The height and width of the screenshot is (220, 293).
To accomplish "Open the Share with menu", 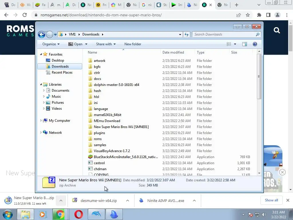I will pyautogui.click(x=106, y=44).
